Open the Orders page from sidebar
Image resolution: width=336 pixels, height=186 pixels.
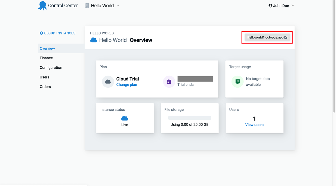(x=45, y=87)
